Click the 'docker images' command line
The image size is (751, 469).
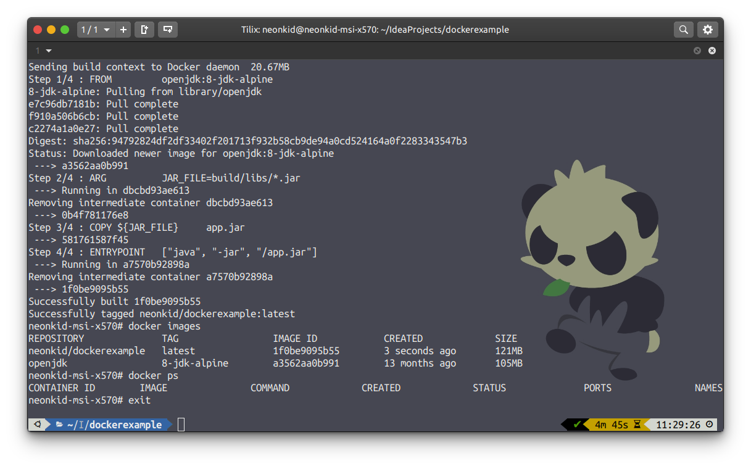pos(114,326)
